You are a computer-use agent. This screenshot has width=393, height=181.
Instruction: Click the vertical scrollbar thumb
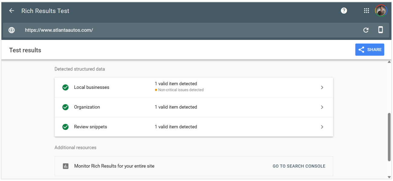(389, 137)
